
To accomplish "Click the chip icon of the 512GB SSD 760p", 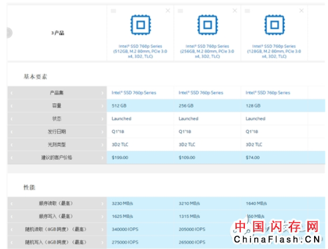I will point(141,25).
